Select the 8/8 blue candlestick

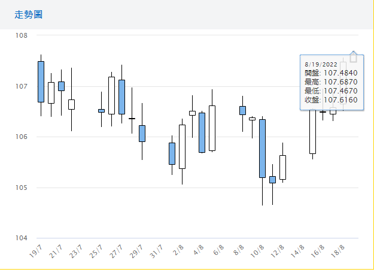point(242,110)
